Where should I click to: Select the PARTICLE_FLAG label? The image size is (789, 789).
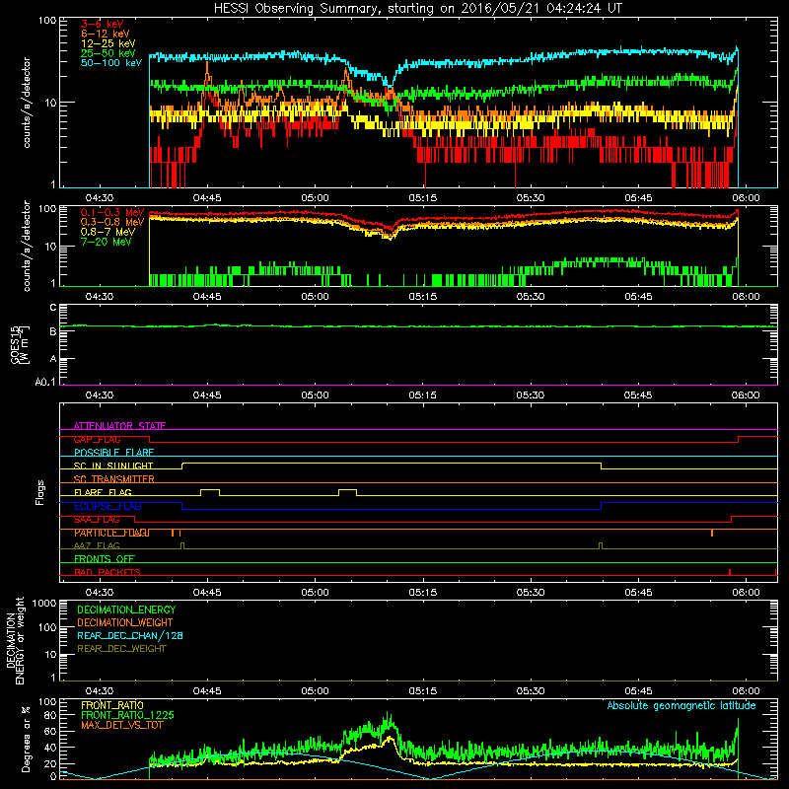point(111,533)
